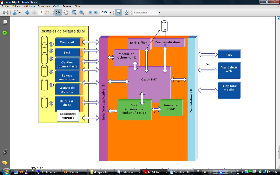Open the Attachments paperclip panel
This screenshot has height=175, width=280.
pos(5,152)
